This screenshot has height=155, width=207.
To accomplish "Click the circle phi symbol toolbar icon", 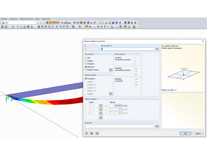I will [x=103, y=23].
